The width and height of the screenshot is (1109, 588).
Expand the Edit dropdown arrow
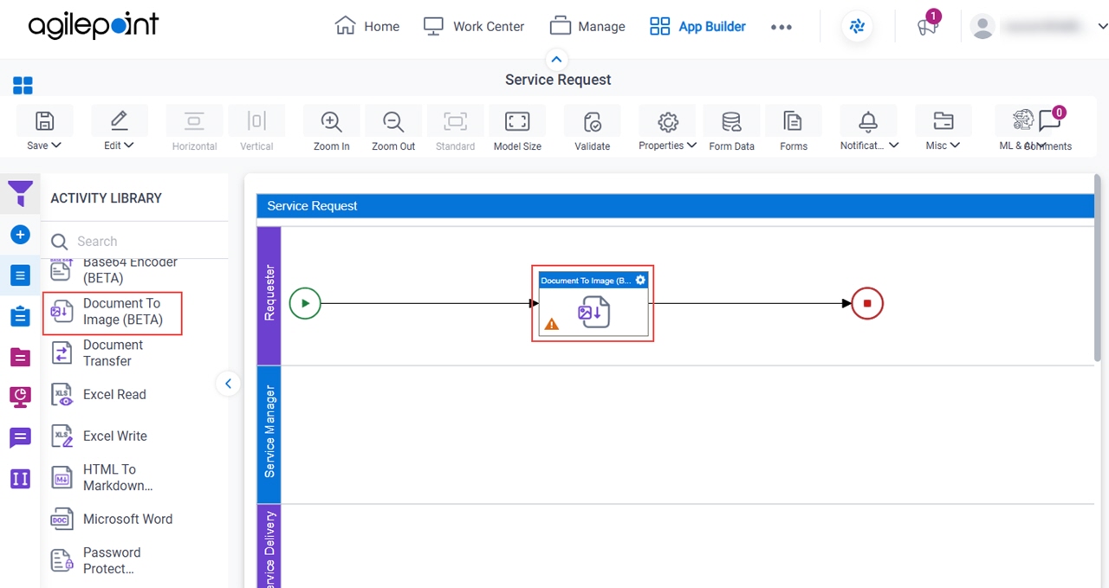[129, 145]
